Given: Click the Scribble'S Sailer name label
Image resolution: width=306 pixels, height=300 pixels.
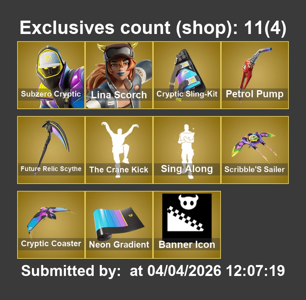Looking at the screenshot, I should pos(255,169).
